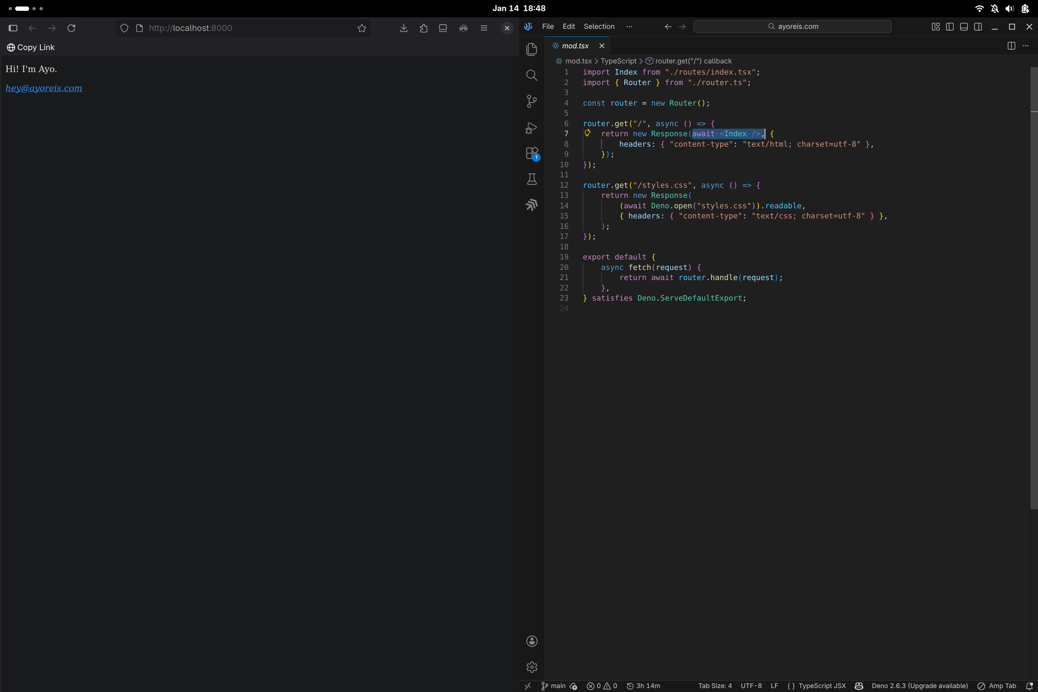The image size is (1038, 692).
Task: Open the Search view in the activity bar
Action: coord(532,75)
